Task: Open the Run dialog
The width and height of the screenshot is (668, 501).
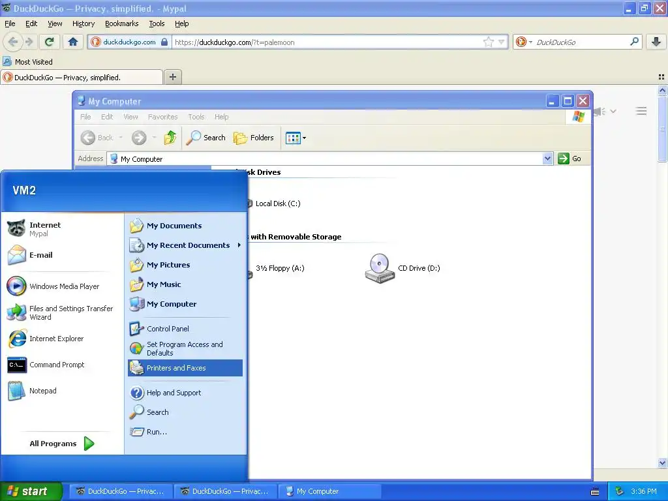Action: pos(185,432)
